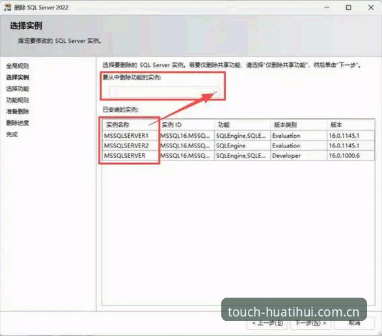The height and width of the screenshot is (336, 382).
Task: Select the MSSQLSERVER2 instance row
Action: pos(238,146)
